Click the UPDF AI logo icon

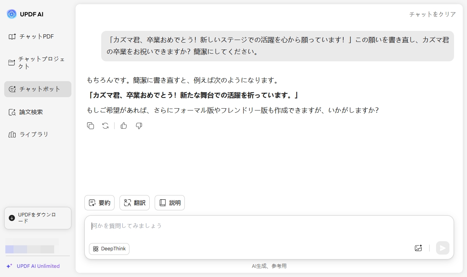12,14
